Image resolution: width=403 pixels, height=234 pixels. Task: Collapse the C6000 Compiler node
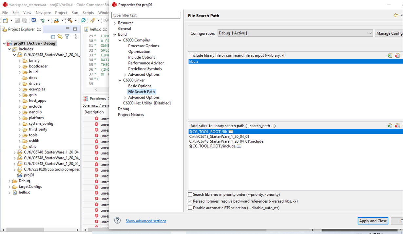[120, 40]
